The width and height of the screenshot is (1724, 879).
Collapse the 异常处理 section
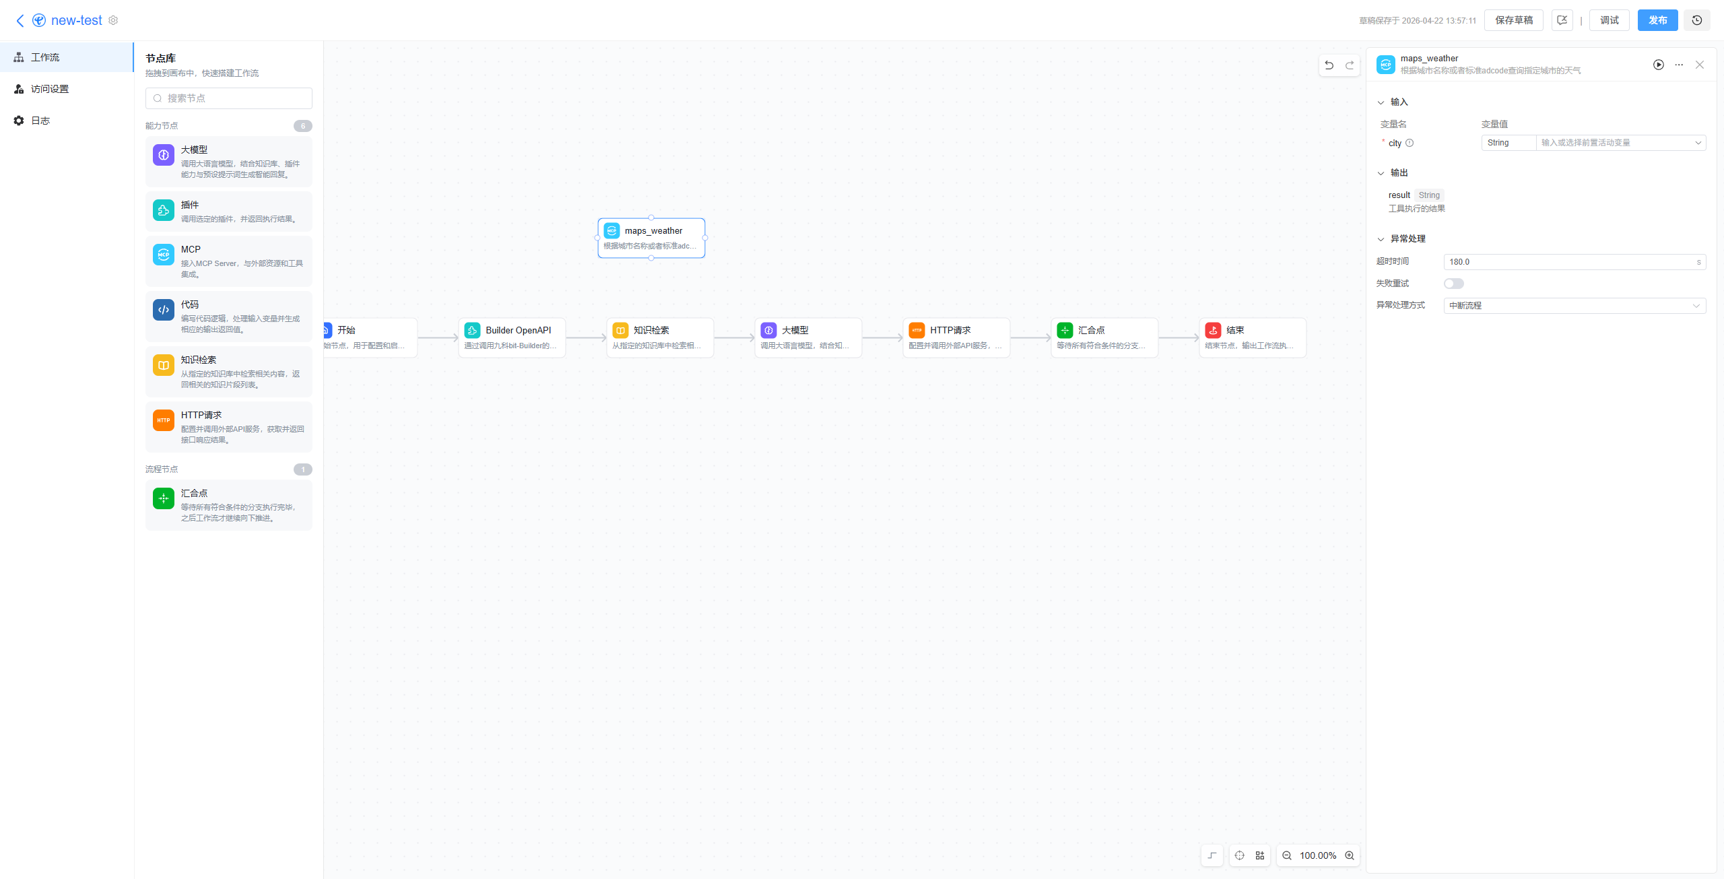click(1381, 239)
